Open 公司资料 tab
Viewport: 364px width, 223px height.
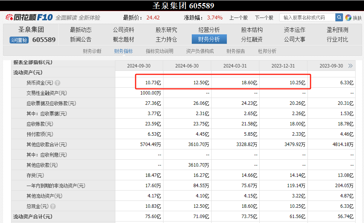pyautogui.click(x=123, y=30)
